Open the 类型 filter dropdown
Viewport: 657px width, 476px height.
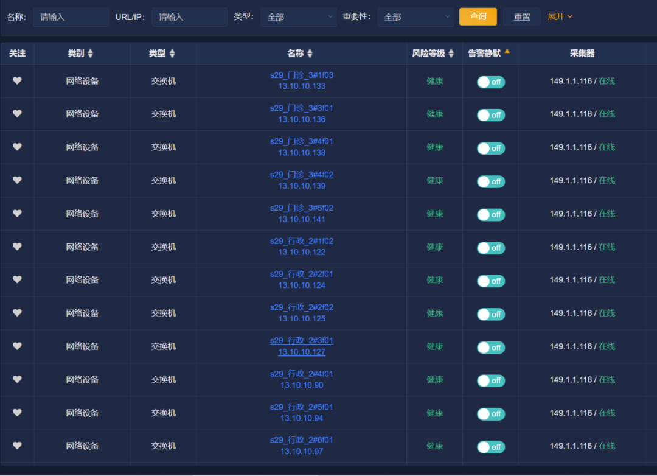pos(298,17)
